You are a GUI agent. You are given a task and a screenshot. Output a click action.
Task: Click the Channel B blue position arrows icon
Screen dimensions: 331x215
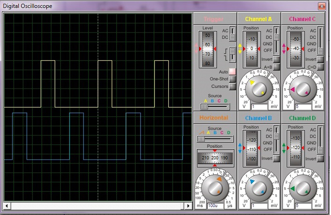[x=240, y=148]
